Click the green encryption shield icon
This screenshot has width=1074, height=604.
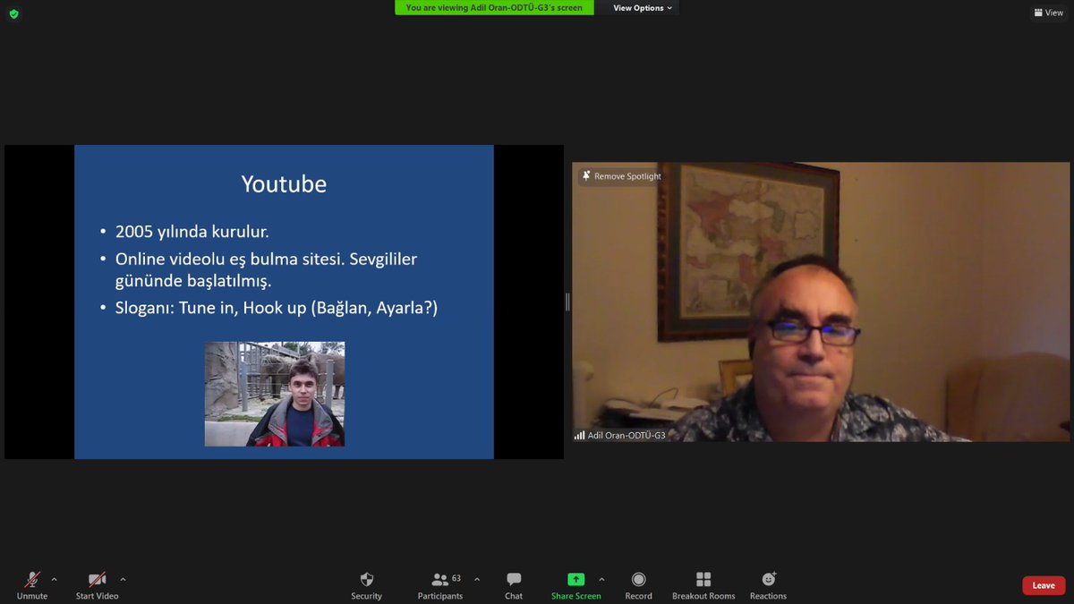[x=13, y=13]
